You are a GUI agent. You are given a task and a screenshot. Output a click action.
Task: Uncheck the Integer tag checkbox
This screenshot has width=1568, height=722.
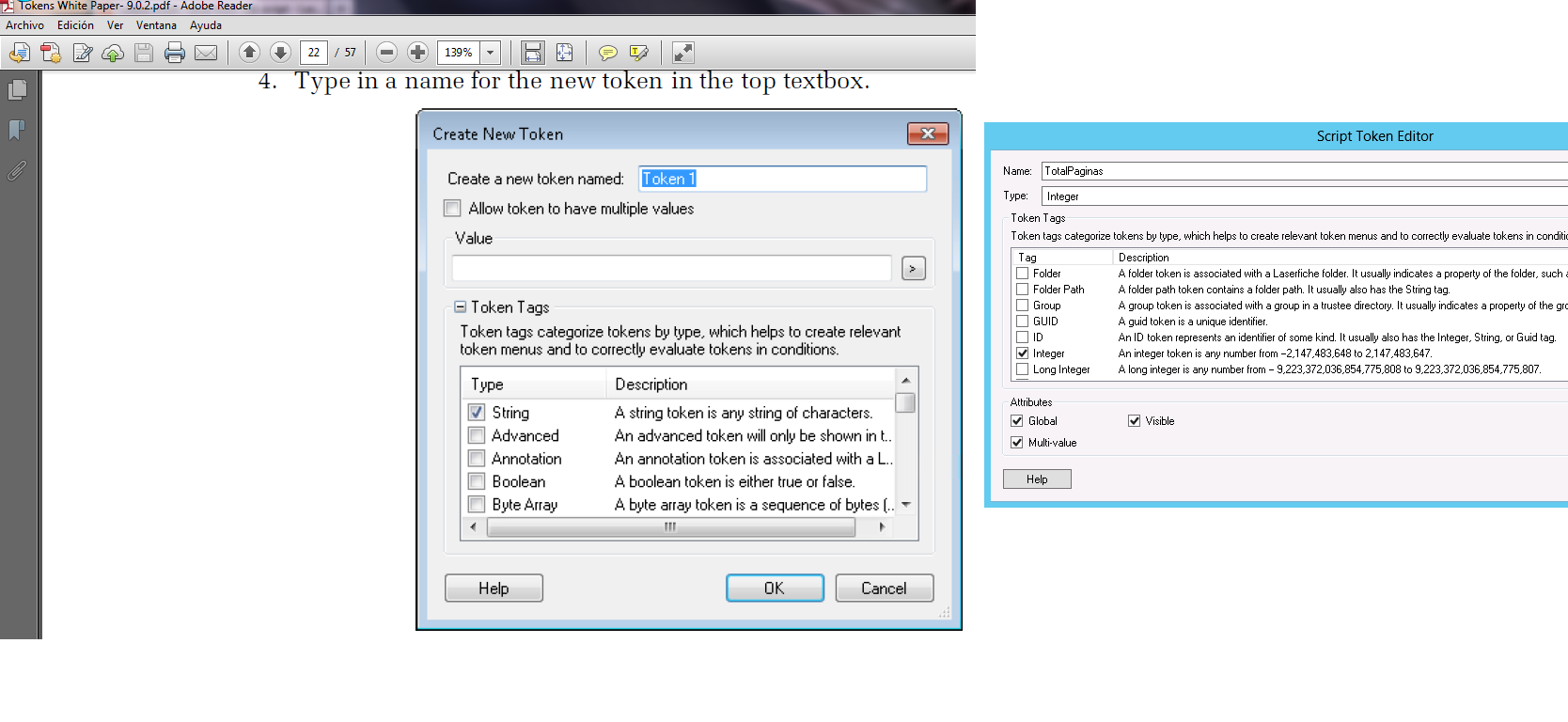1022,353
